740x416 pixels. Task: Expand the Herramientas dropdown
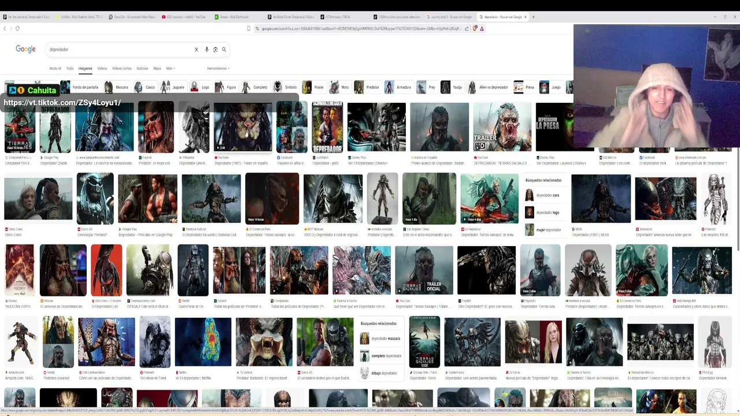(x=218, y=68)
